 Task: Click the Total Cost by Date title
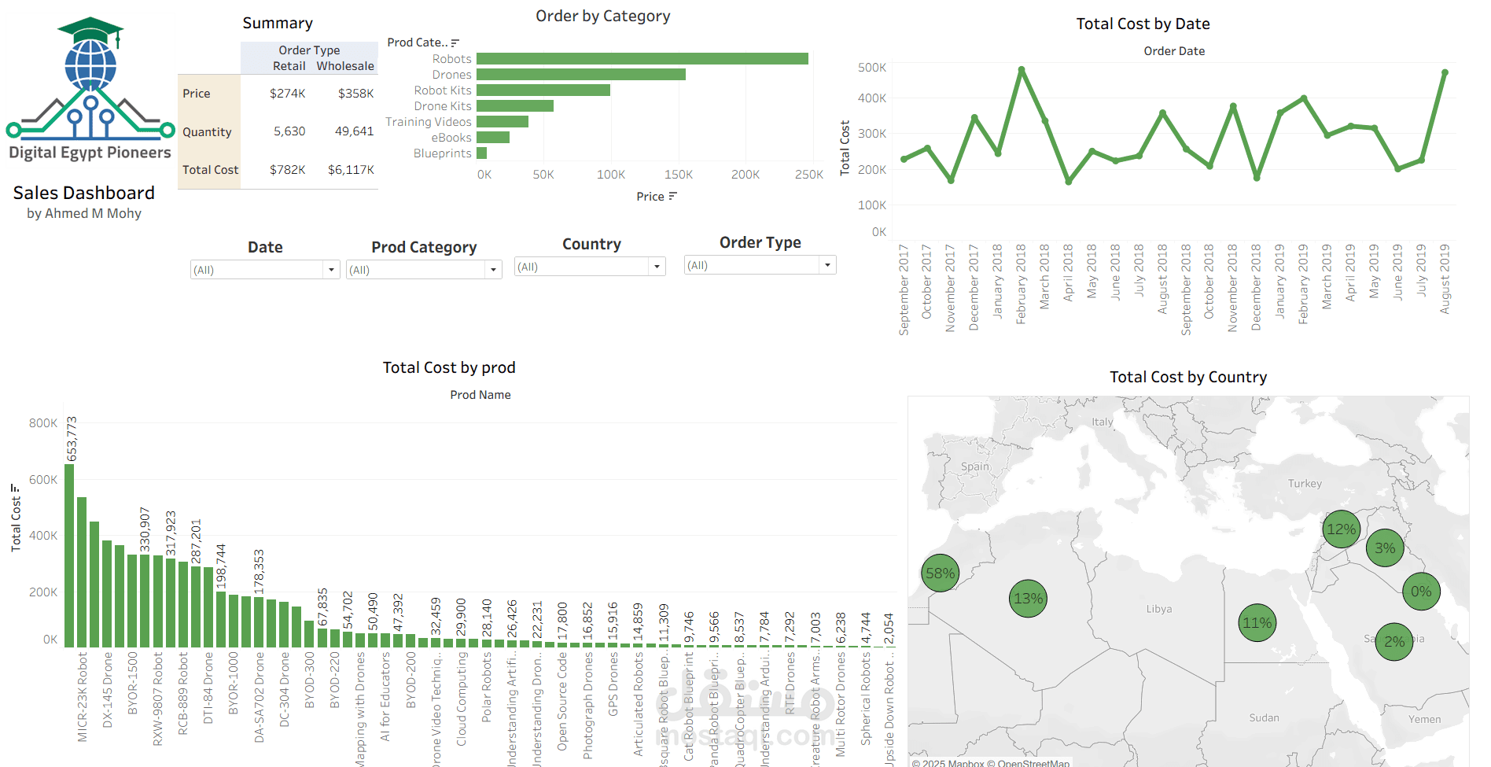(1143, 24)
